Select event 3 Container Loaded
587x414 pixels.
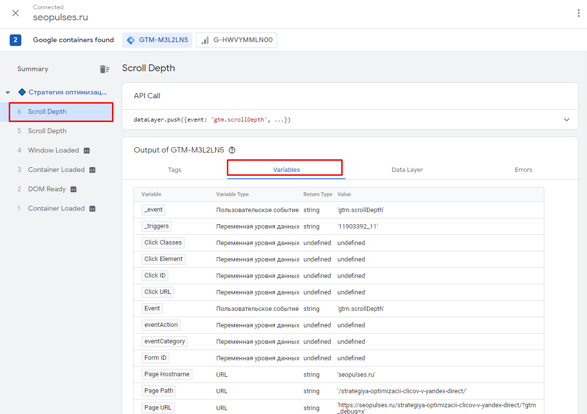tap(56, 170)
